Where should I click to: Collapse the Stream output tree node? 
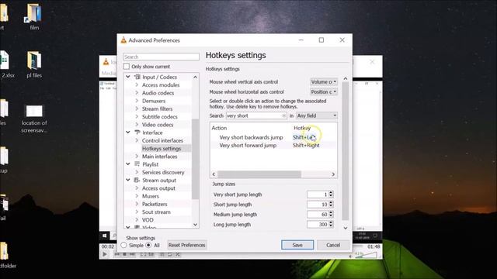click(128, 180)
